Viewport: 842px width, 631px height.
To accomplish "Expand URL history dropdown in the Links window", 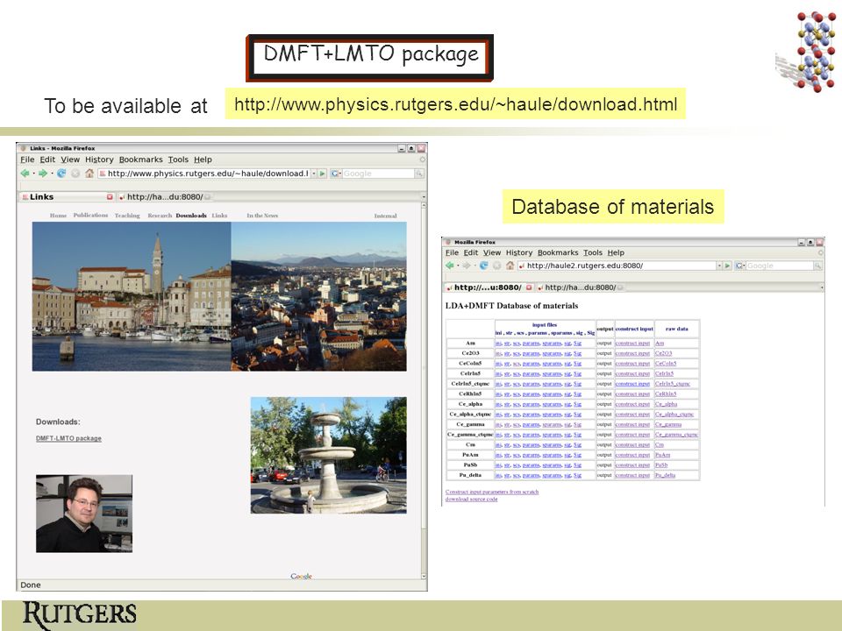I will [314, 174].
